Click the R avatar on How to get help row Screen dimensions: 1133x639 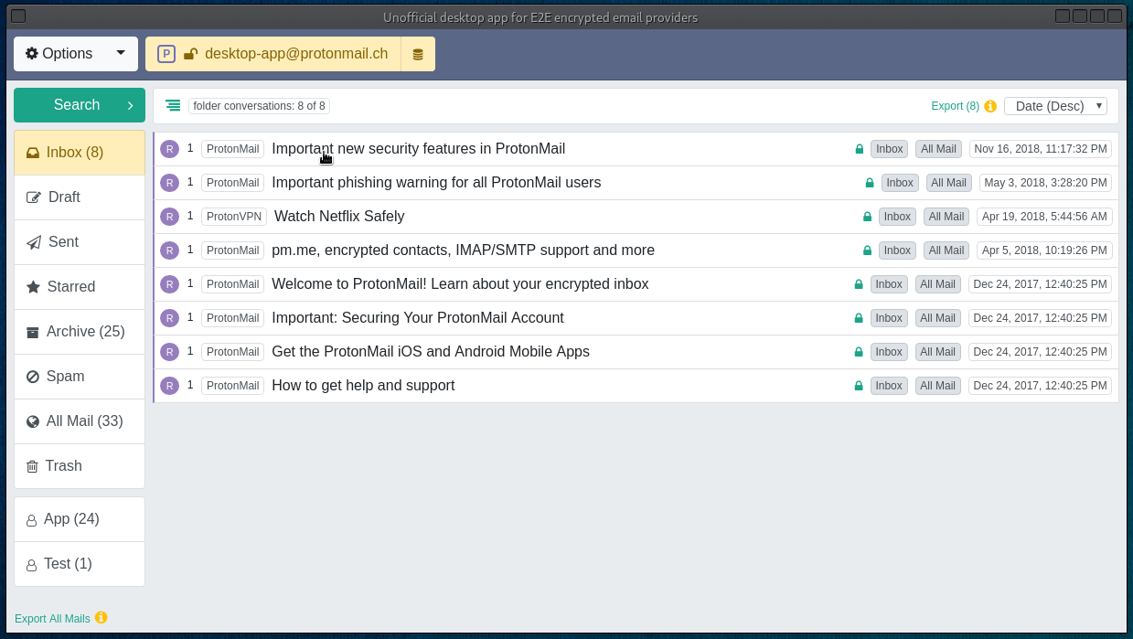(169, 386)
